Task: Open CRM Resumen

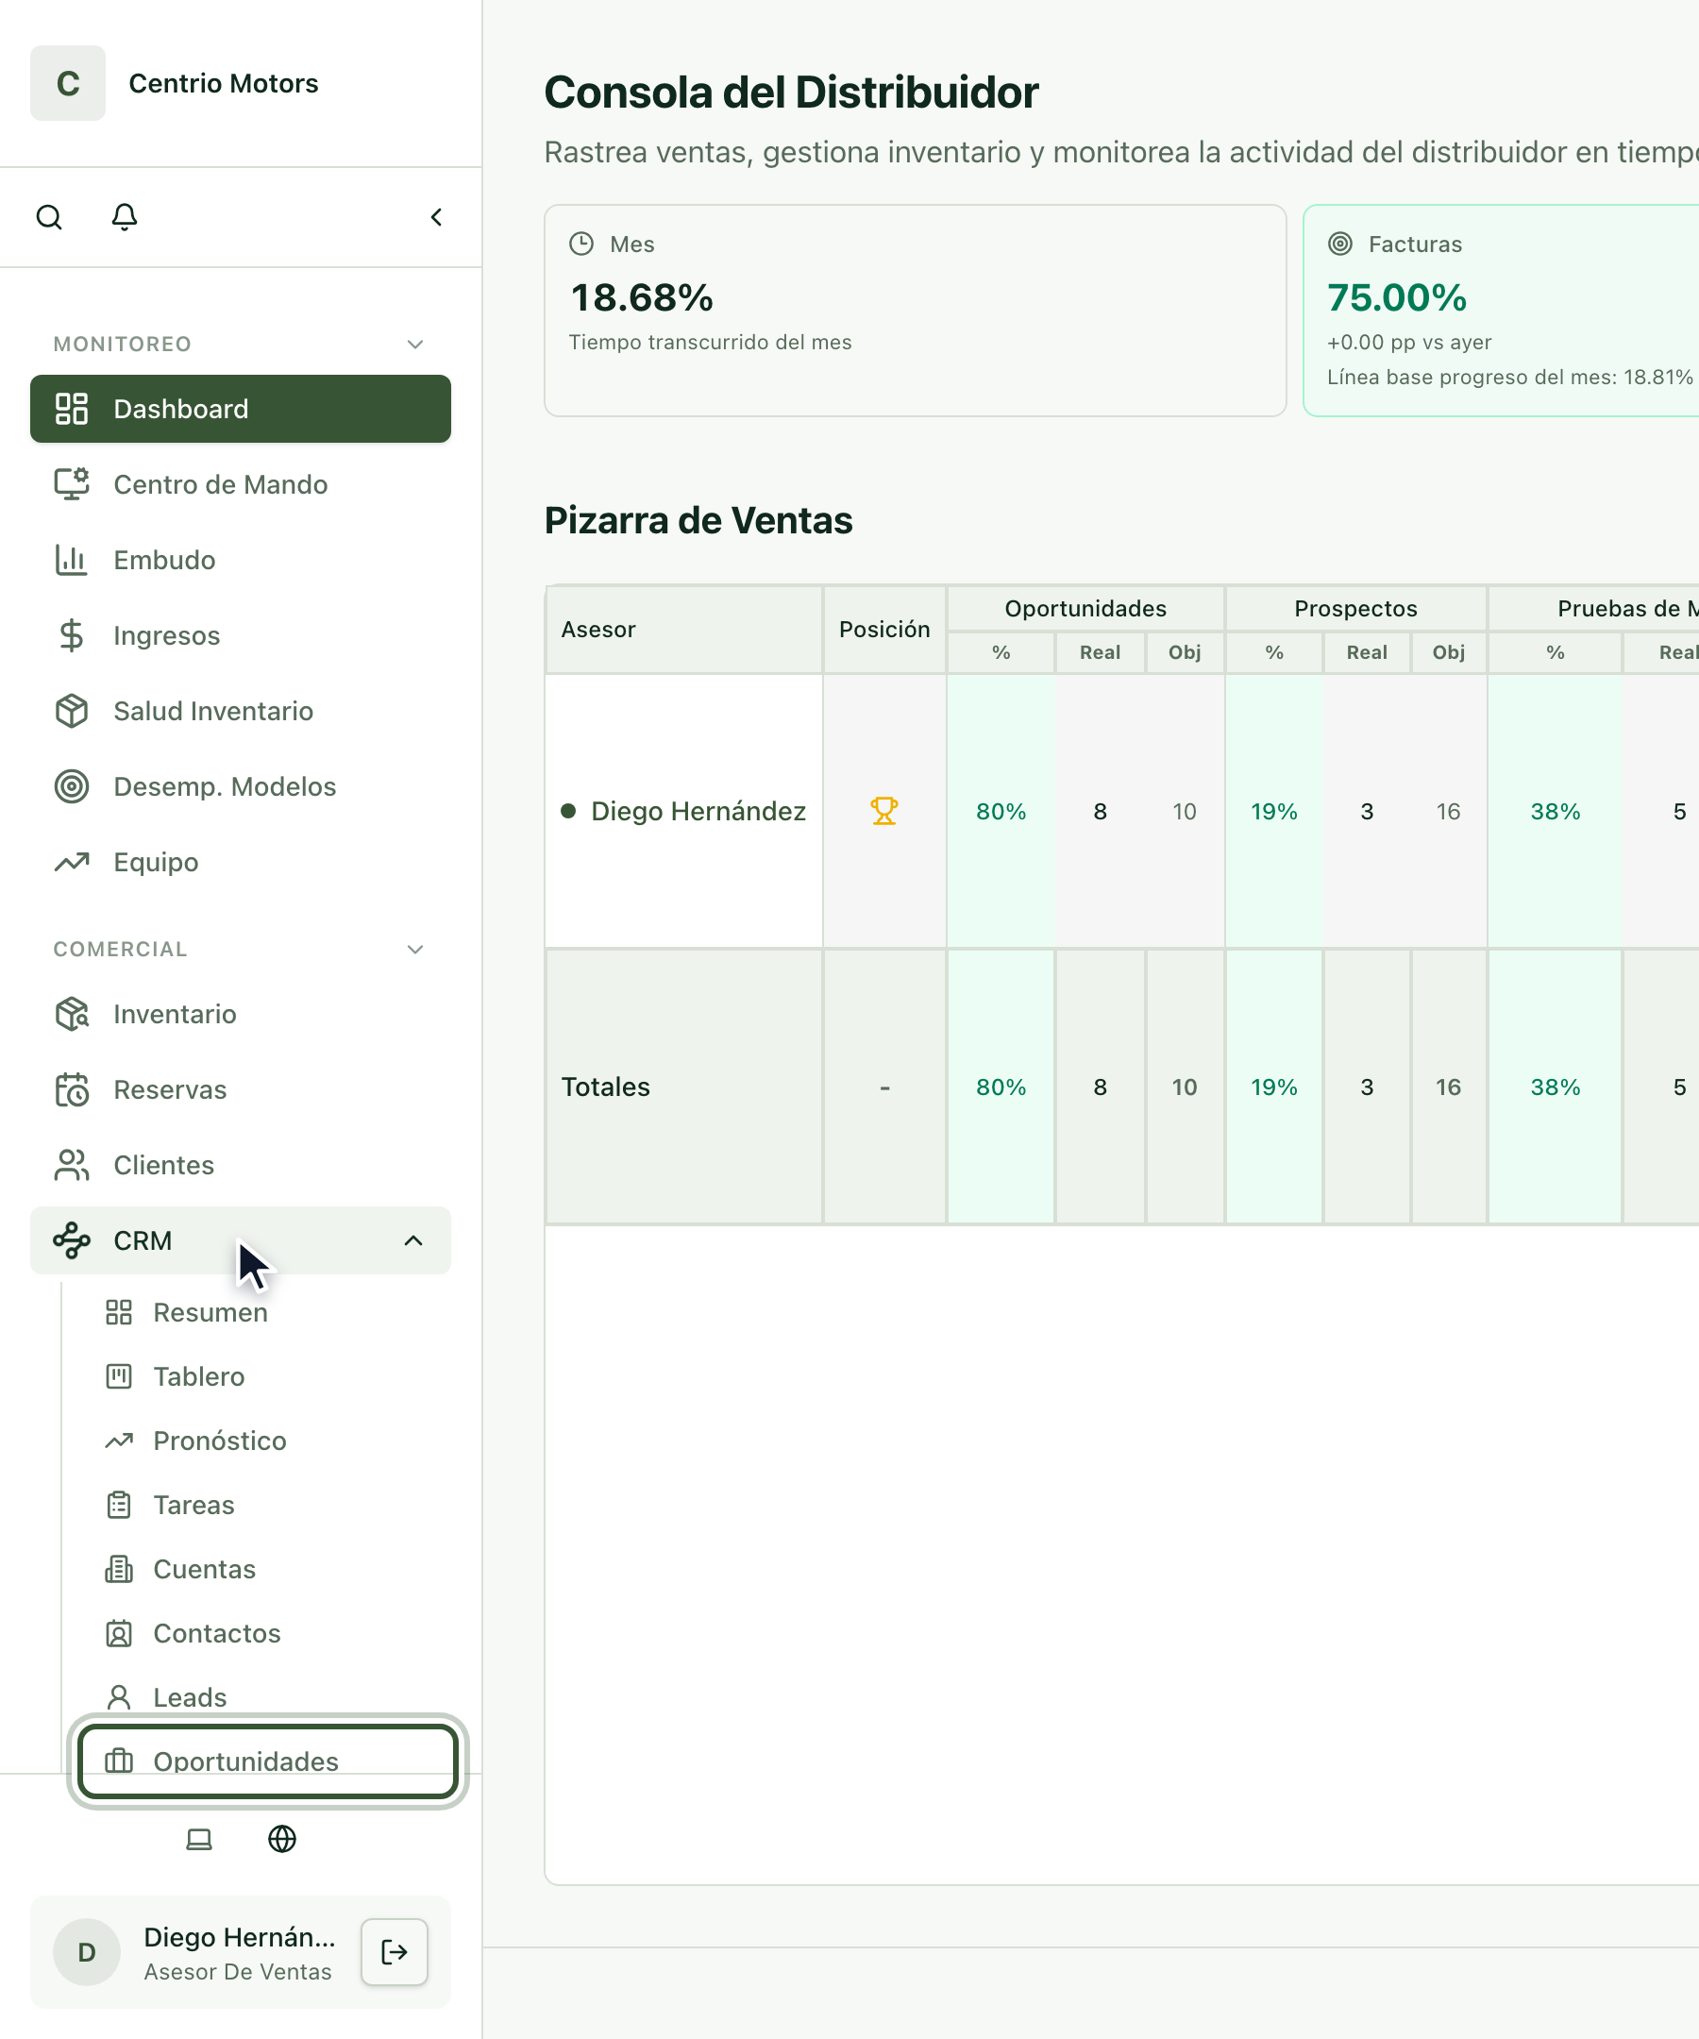Action: click(x=267, y=1313)
